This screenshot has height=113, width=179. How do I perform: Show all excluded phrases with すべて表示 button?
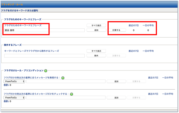point(96,51)
